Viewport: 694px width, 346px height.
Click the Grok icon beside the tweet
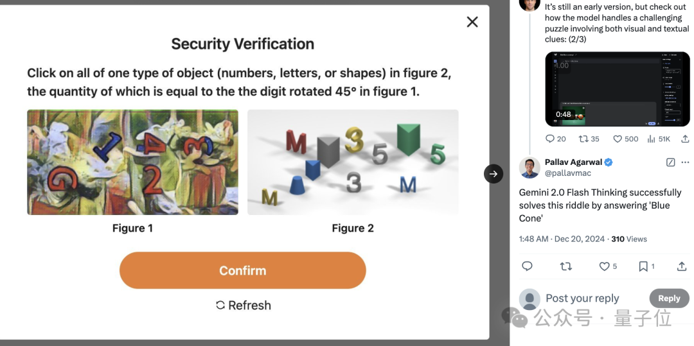[x=670, y=162]
